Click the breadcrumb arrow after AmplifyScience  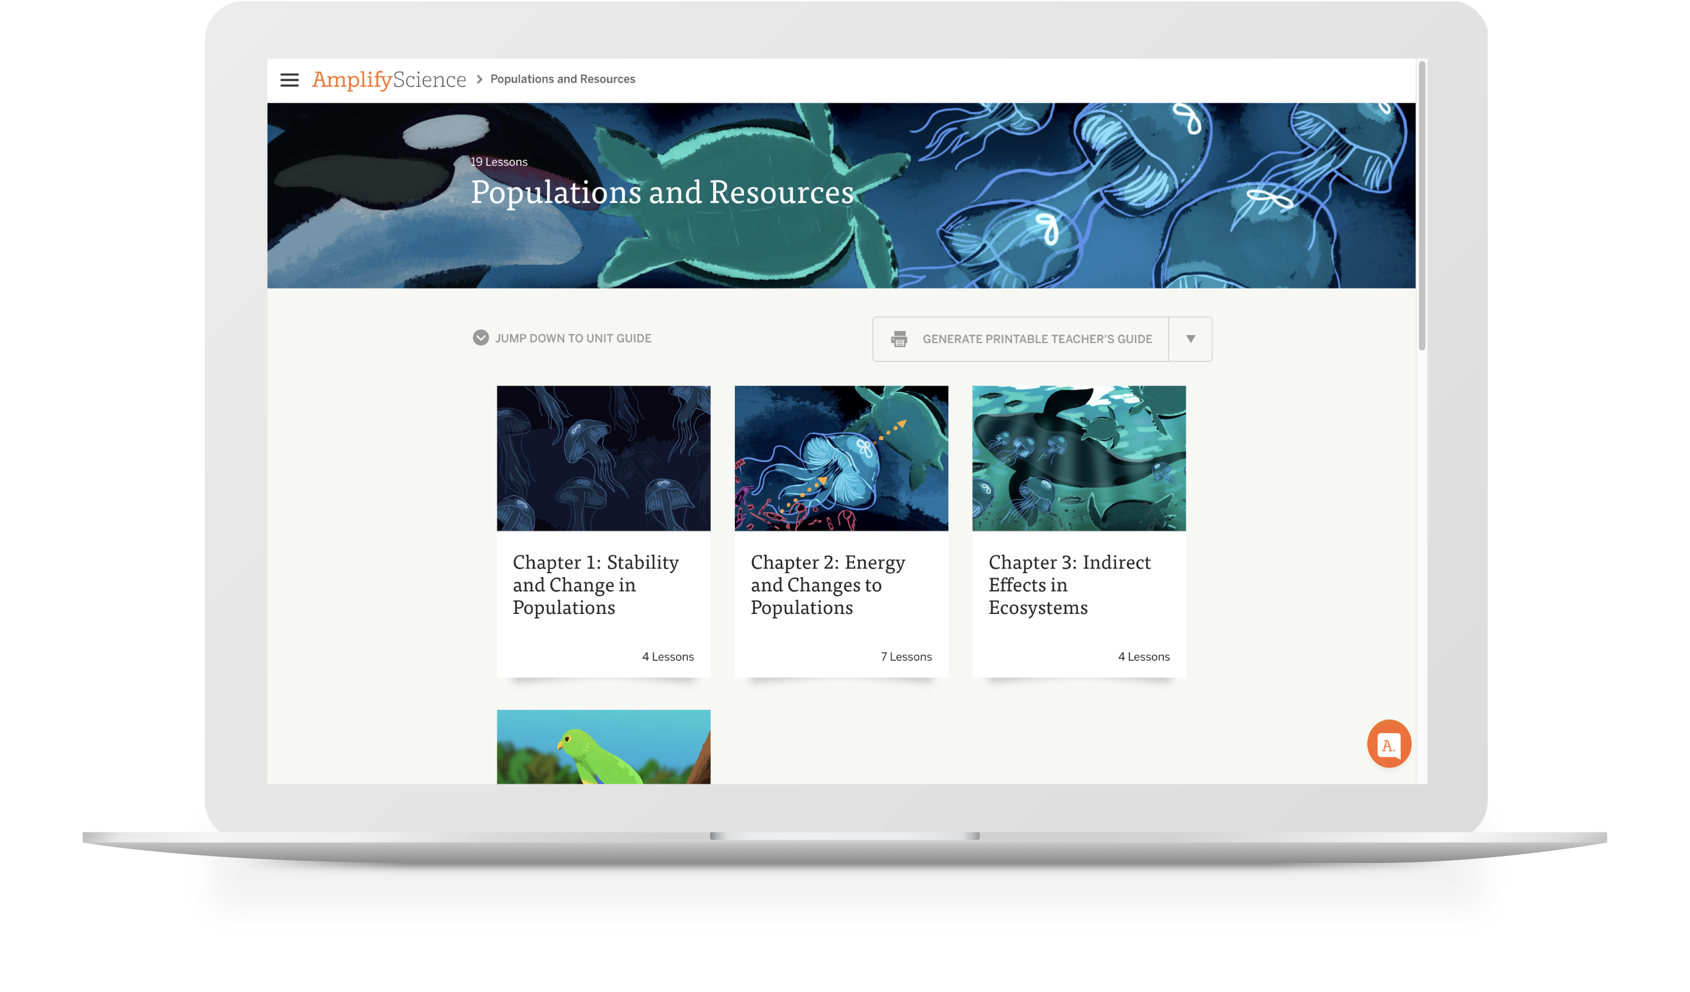(478, 79)
